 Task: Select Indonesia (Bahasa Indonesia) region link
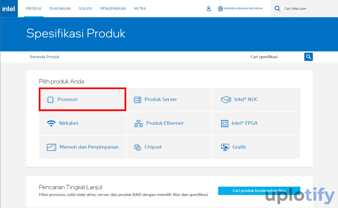[243, 8]
